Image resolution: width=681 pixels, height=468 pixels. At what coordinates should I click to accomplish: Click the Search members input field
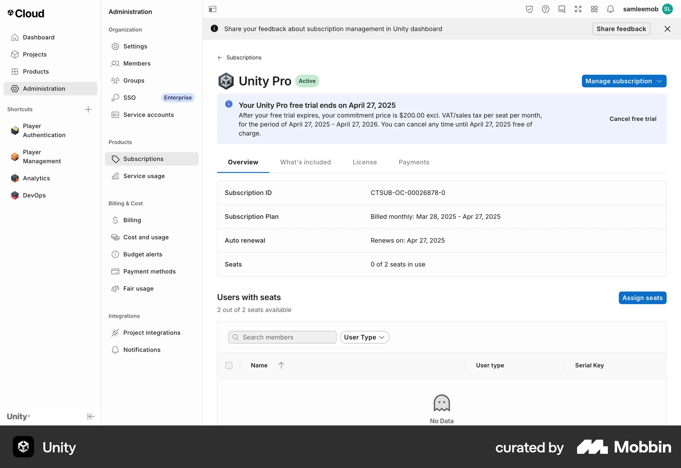(282, 337)
